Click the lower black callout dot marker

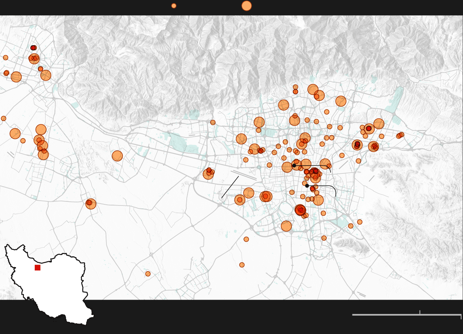pos(307,186)
